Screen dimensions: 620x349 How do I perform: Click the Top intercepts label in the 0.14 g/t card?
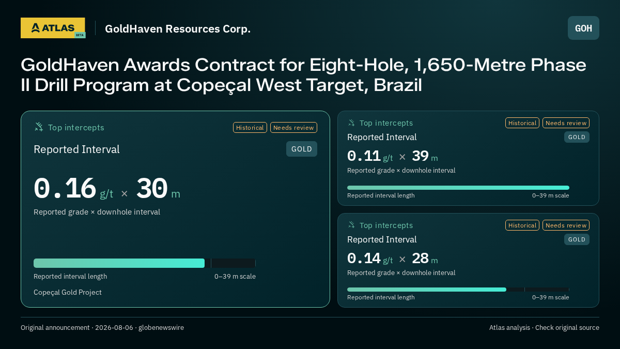386,225
